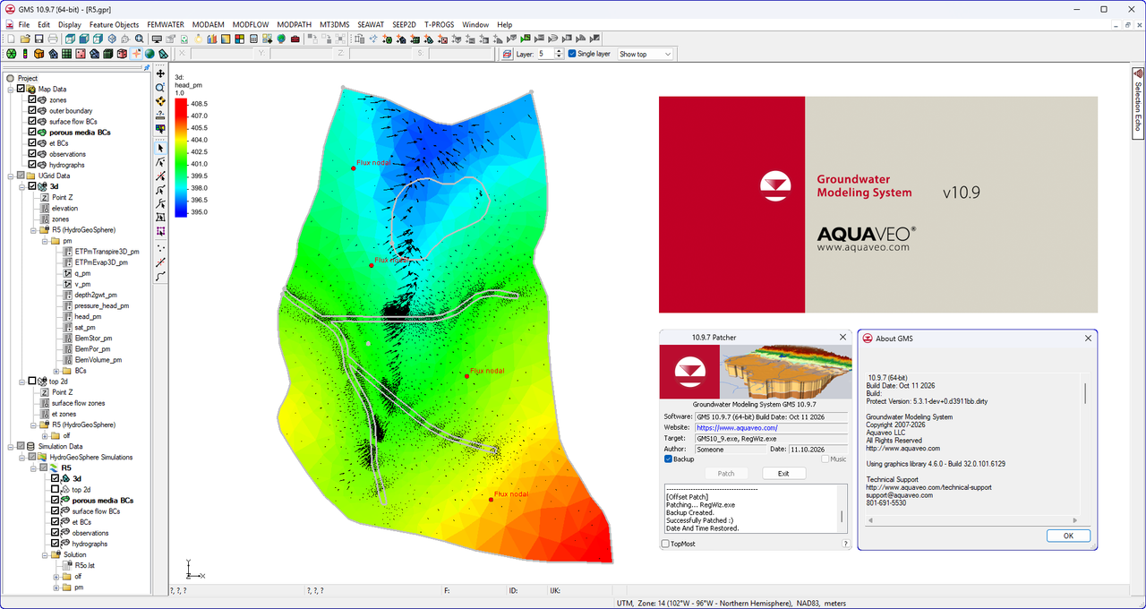
Task: Click the help question mark in Patcher
Action: (845, 544)
